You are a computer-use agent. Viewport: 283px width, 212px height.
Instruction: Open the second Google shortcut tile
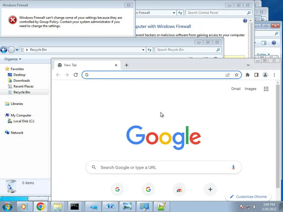pos(148,189)
